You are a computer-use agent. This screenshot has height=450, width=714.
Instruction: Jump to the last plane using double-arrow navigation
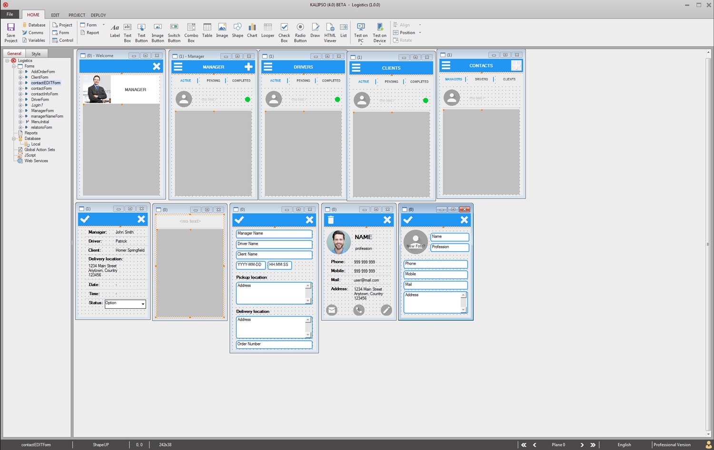(x=593, y=444)
